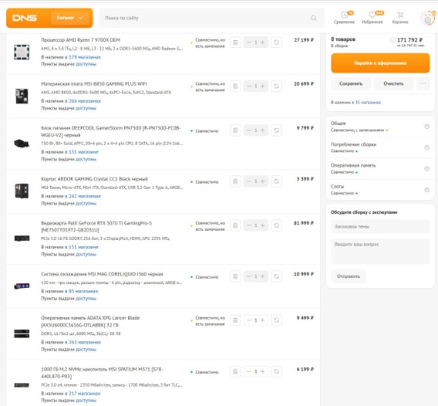This screenshot has height=406, width=438.
Task: Increase quantity of DEEPCOOL power supply
Action: pos(263,130)
